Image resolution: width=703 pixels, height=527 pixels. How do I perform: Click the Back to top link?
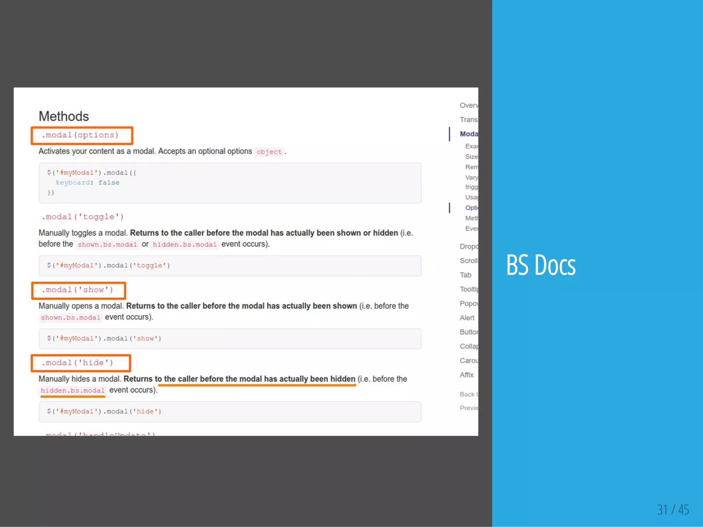(469, 394)
